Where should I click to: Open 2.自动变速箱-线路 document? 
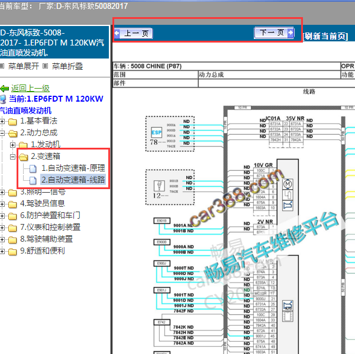73,180
